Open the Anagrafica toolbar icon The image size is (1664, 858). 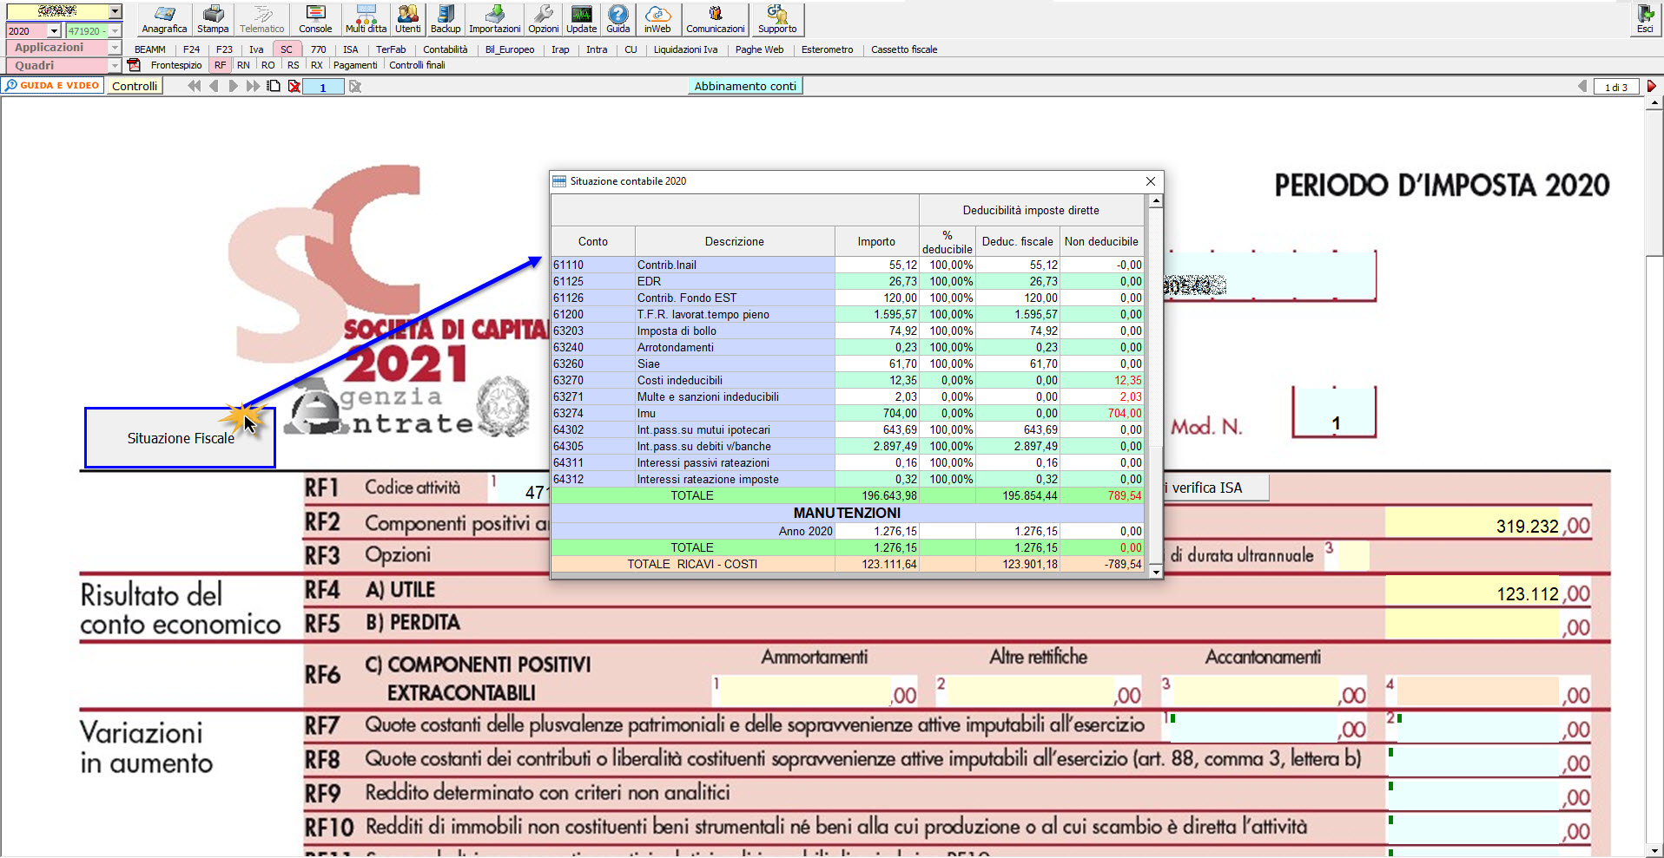164,19
